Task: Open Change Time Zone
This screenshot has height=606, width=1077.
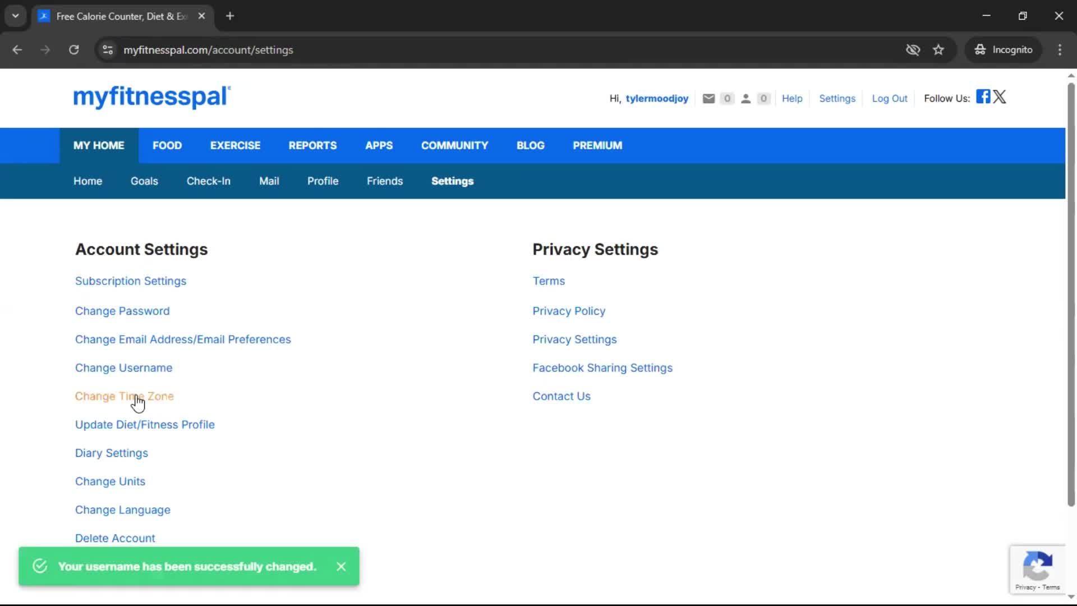Action: point(125,396)
